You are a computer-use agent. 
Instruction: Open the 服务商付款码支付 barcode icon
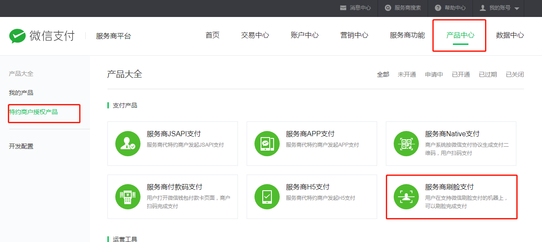tap(128, 196)
